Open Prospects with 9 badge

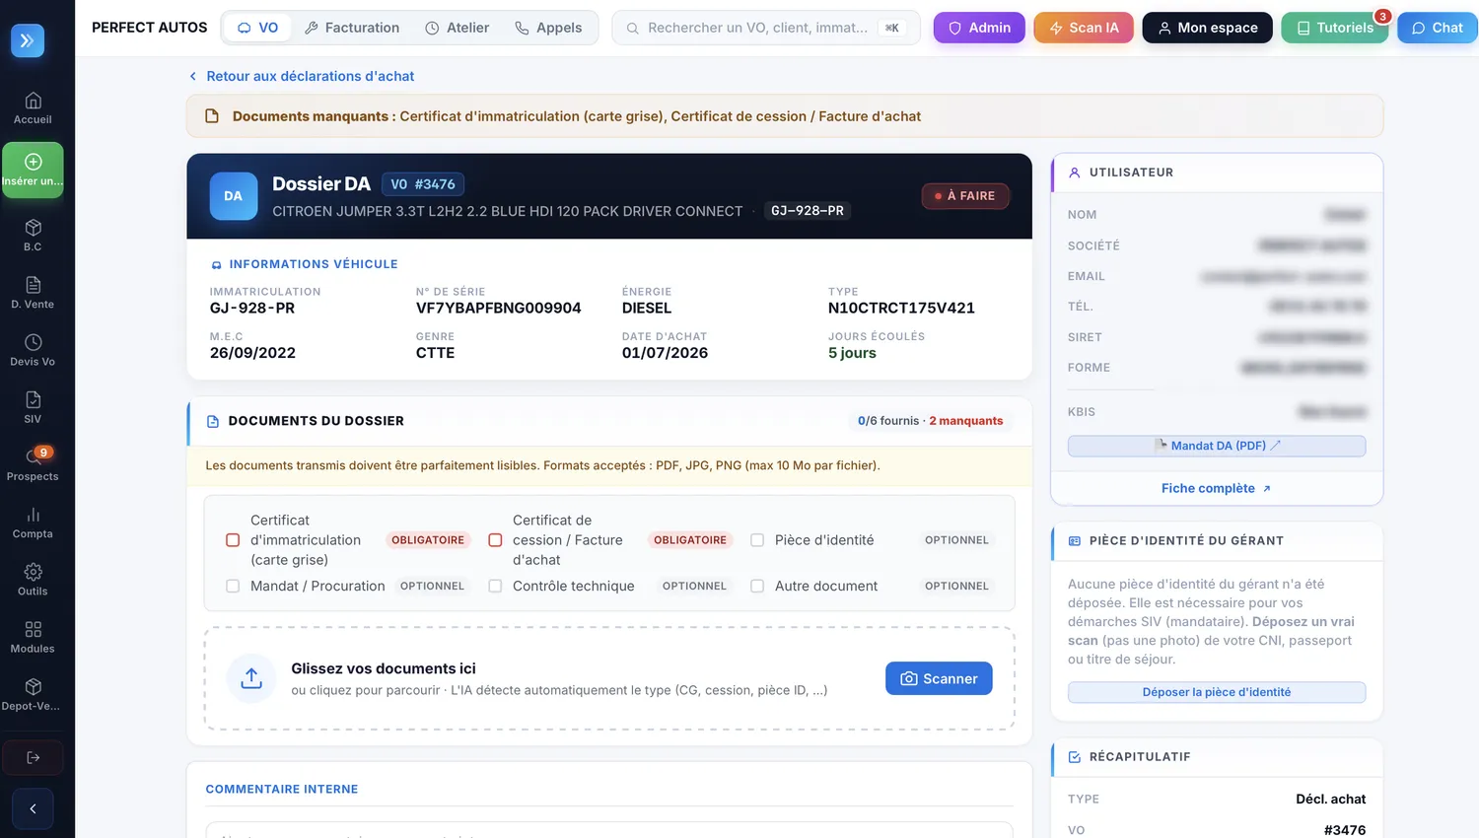(33, 464)
